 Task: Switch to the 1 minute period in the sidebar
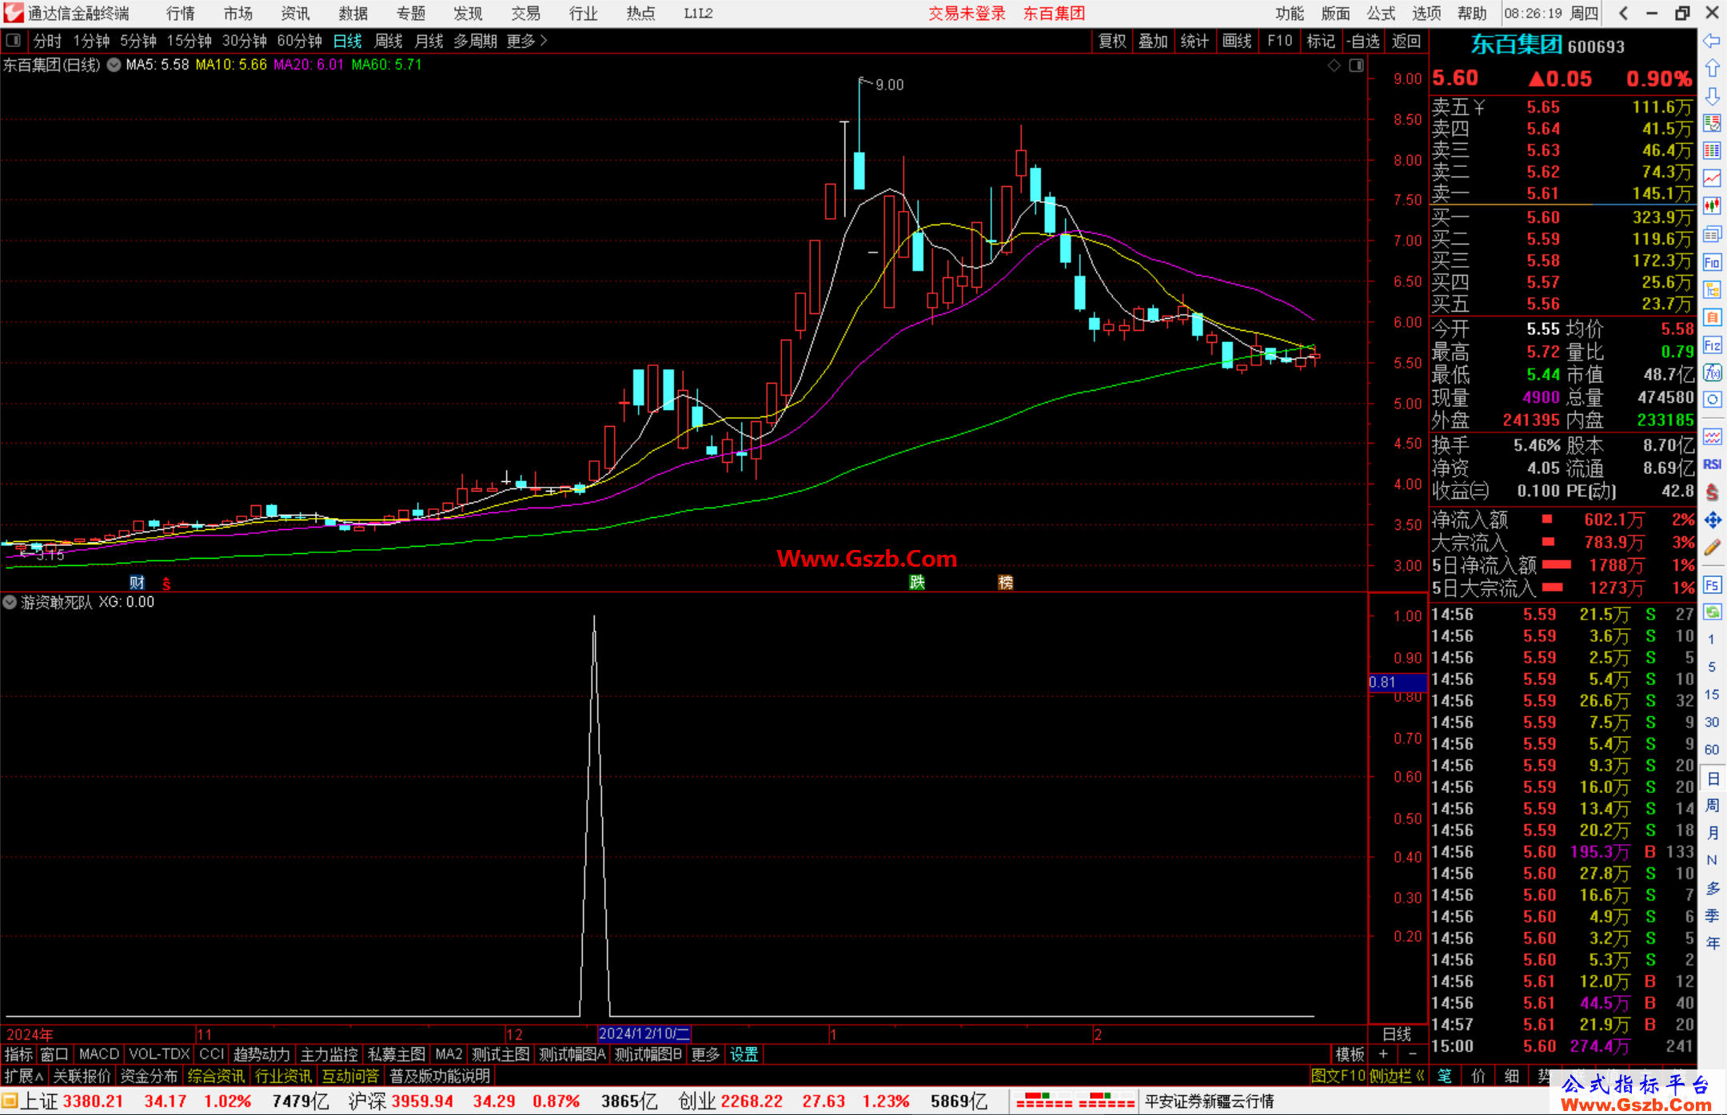click(x=1712, y=639)
